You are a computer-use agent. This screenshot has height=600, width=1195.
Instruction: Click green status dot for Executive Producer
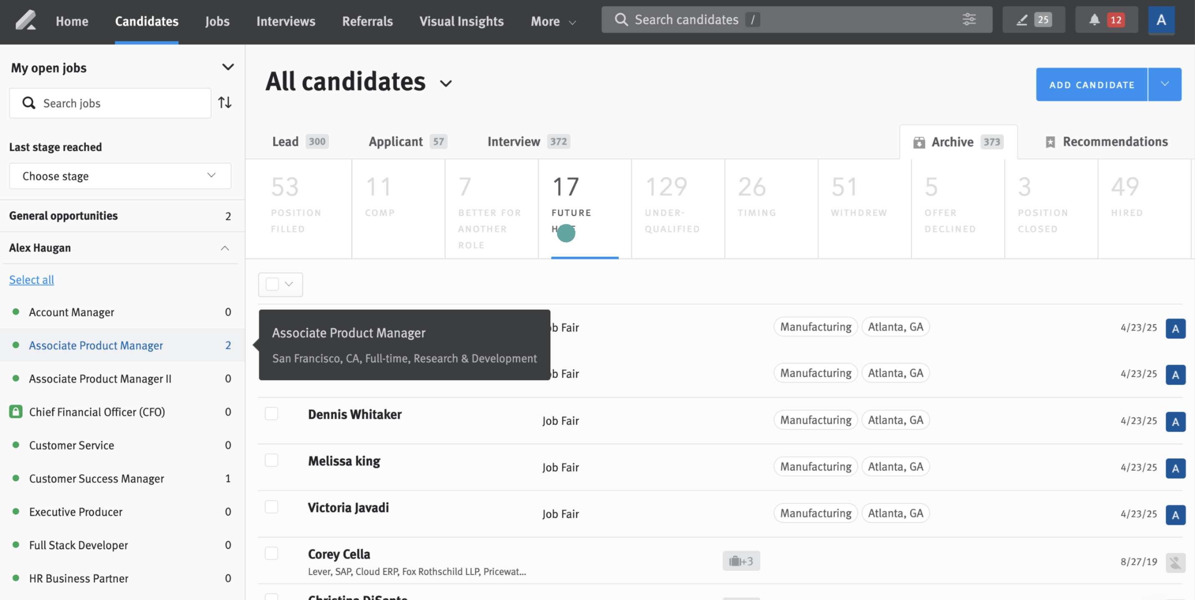click(16, 511)
